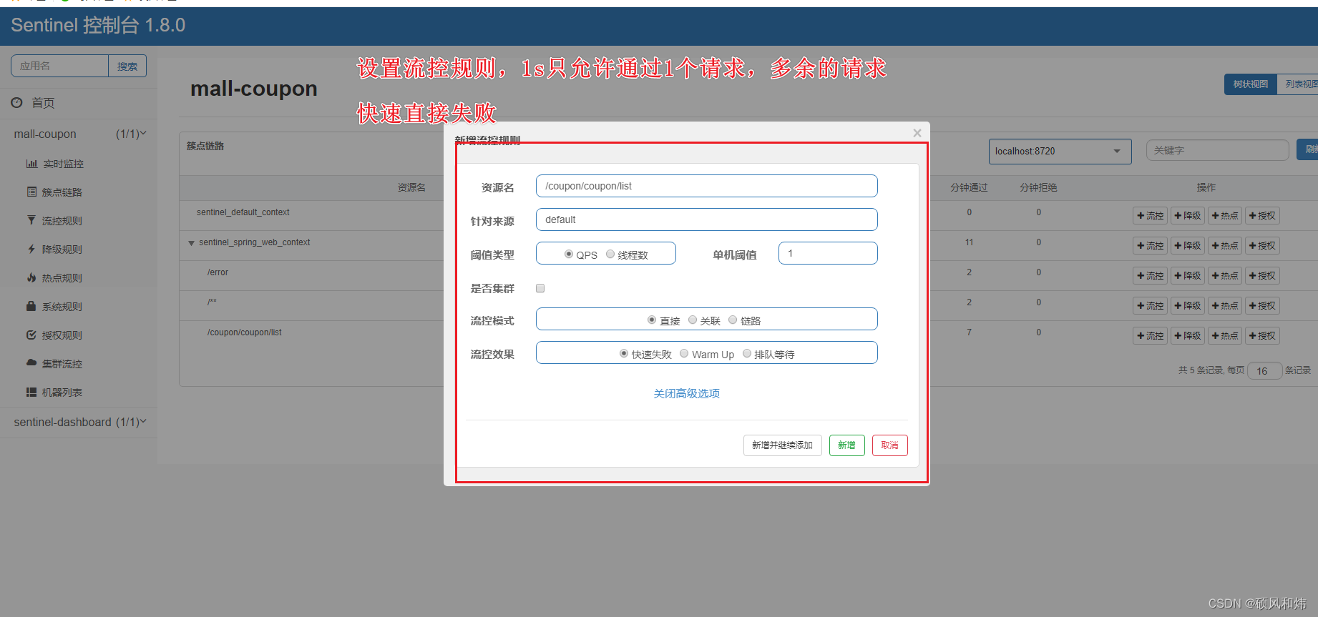The image size is (1318, 617).
Task: Click the 应用名 search input
Action: click(x=59, y=66)
